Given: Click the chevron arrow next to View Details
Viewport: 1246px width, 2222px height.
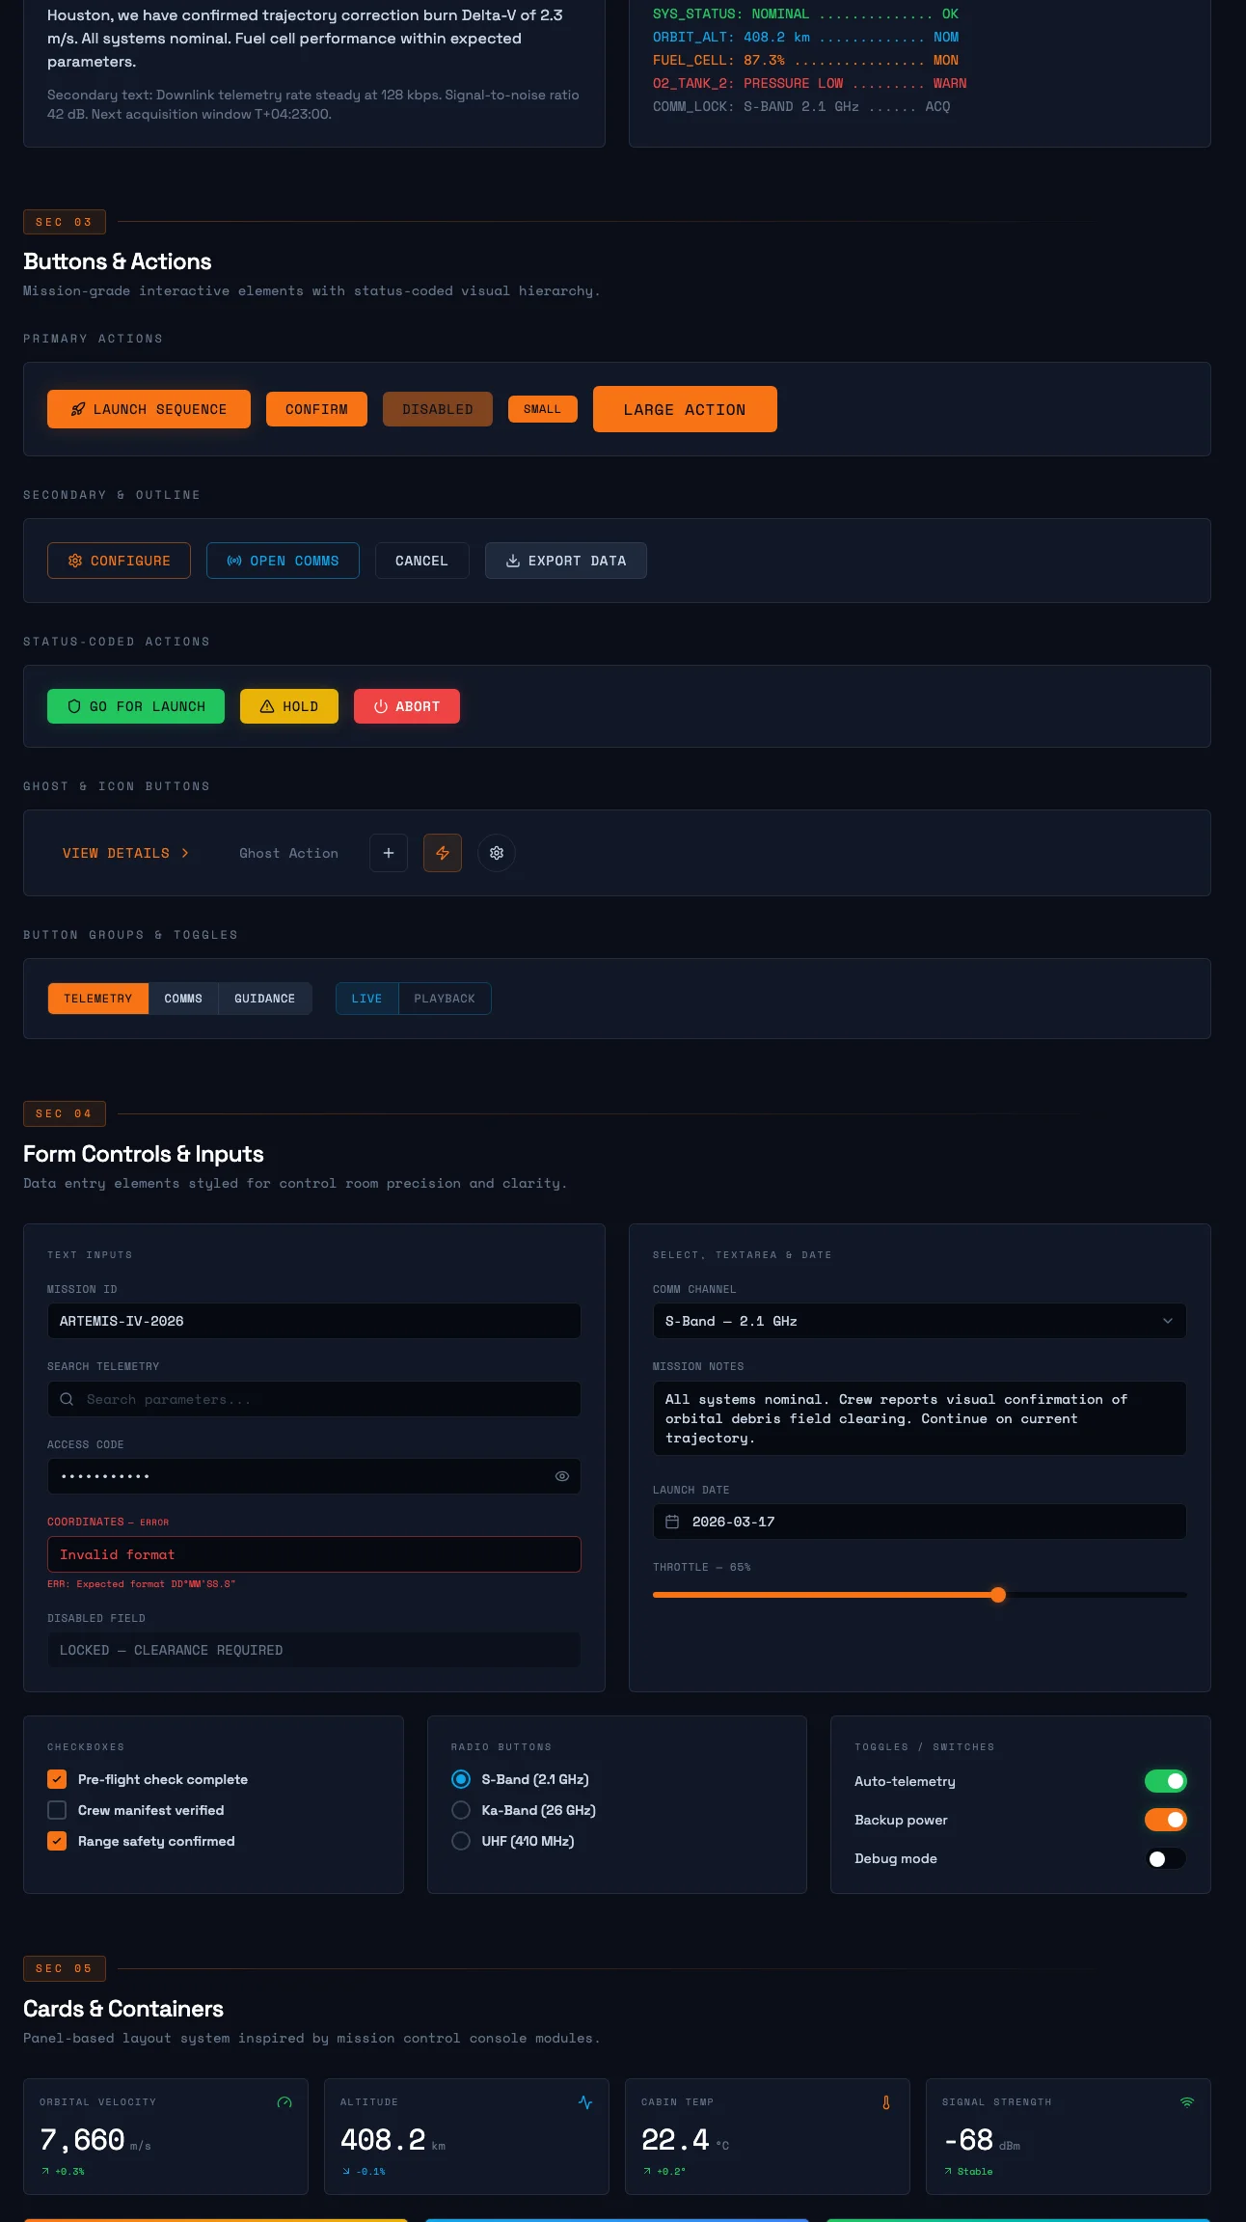Looking at the screenshot, I should coord(185,853).
